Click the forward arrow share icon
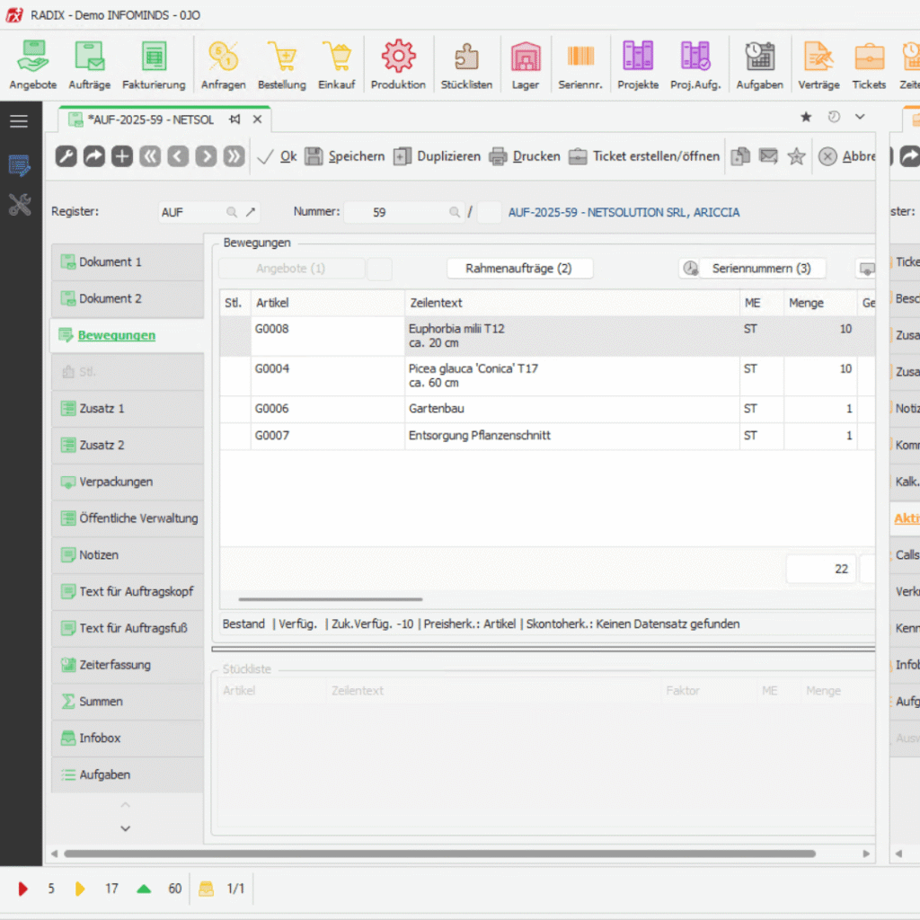 [x=93, y=156]
